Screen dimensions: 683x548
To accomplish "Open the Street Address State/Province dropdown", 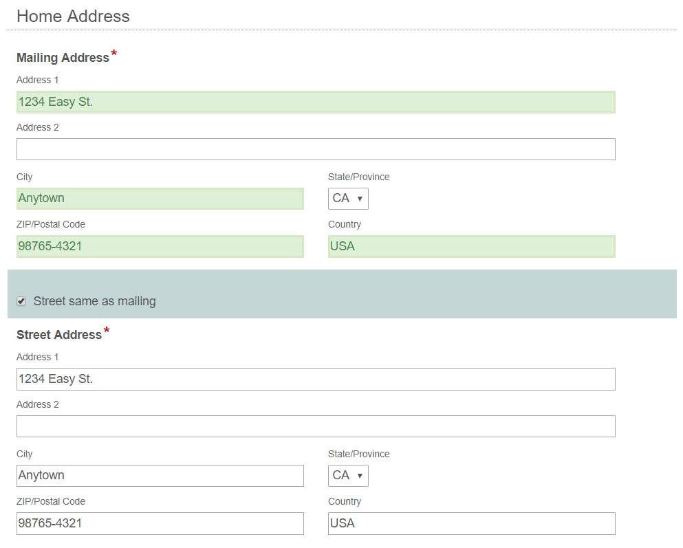I will pyautogui.click(x=348, y=476).
